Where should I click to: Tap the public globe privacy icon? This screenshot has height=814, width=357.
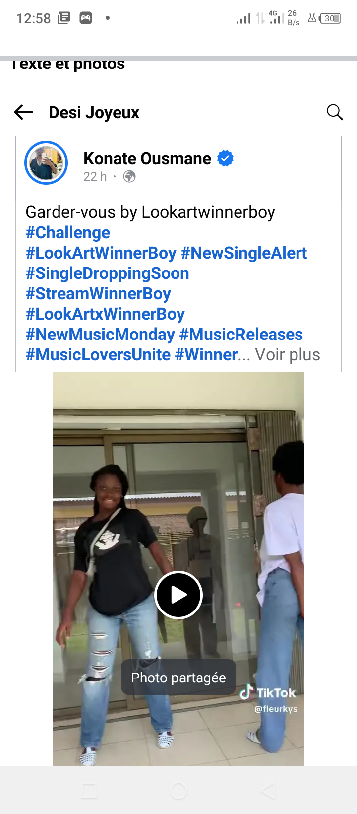129,176
